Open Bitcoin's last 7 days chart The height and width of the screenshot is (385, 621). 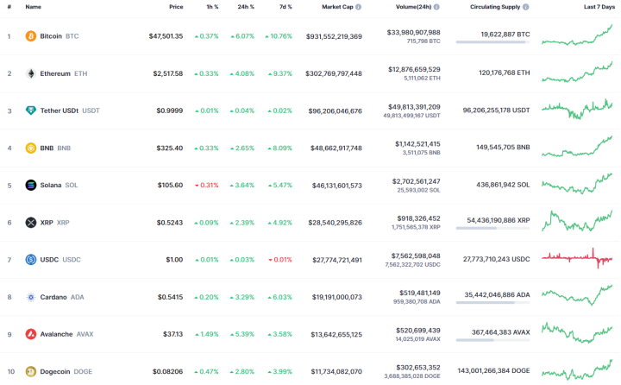point(577,35)
